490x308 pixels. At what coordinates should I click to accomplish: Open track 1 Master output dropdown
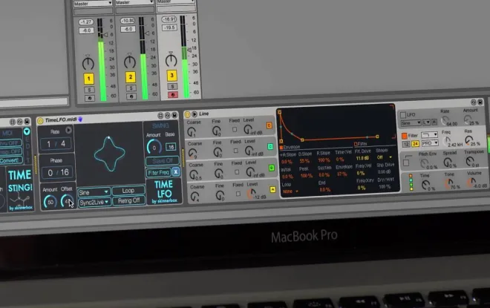tap(93, 4)
